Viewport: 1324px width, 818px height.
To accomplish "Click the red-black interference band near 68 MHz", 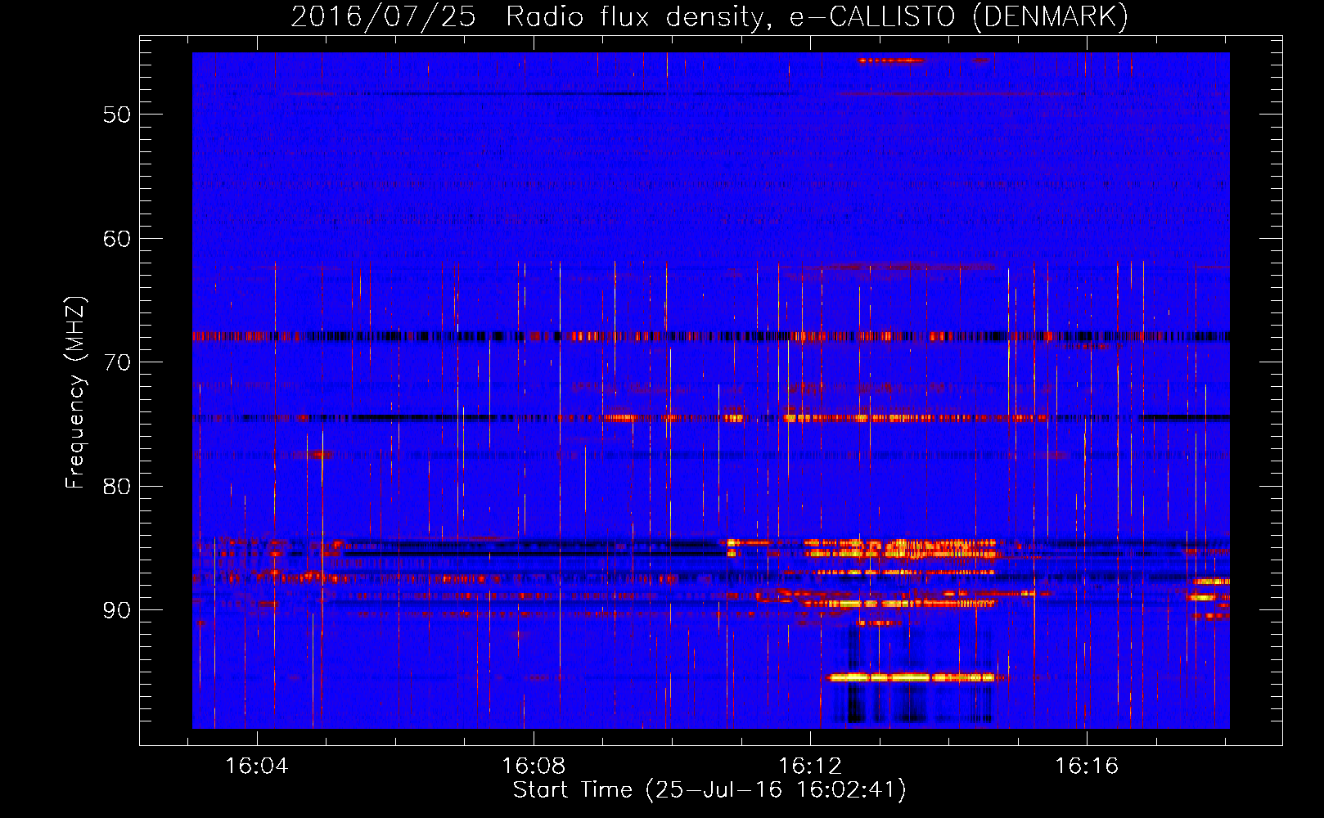I will point(711,335).
